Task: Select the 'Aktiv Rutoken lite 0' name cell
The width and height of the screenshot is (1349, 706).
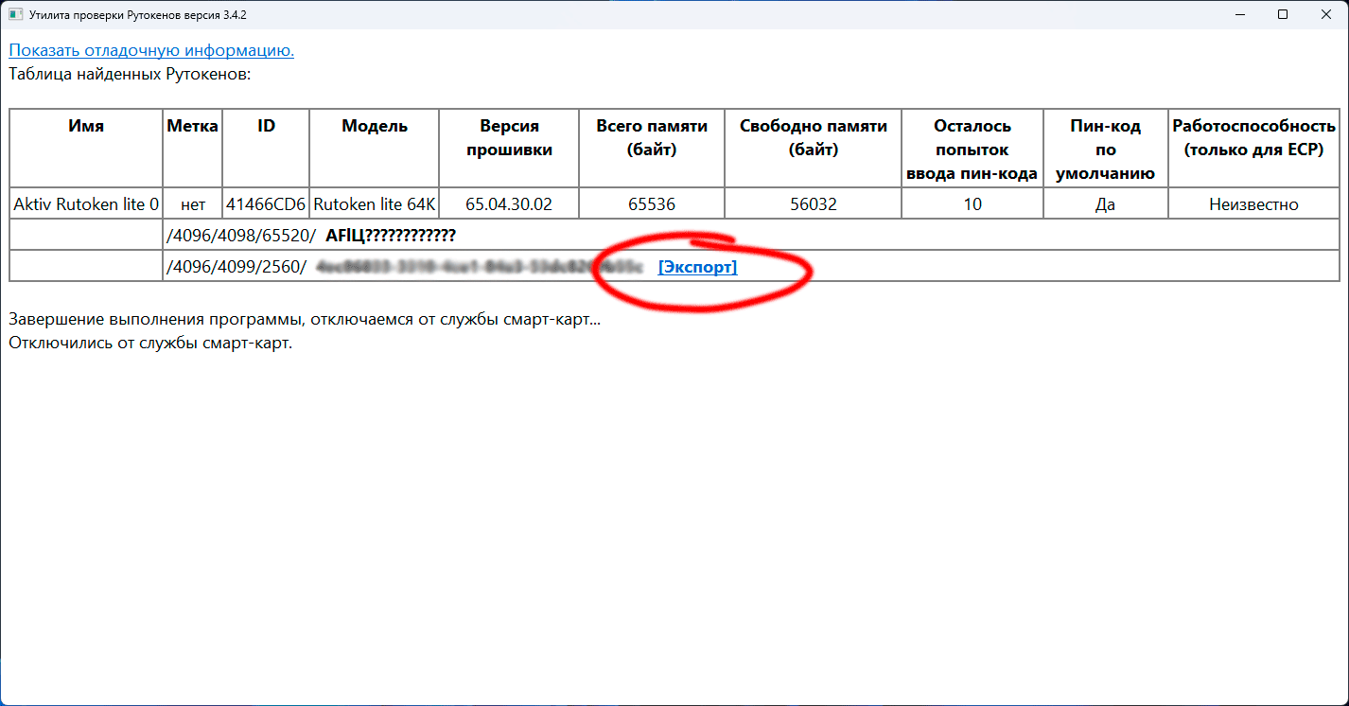Action: pyautogui.click(x=86, y=203)
